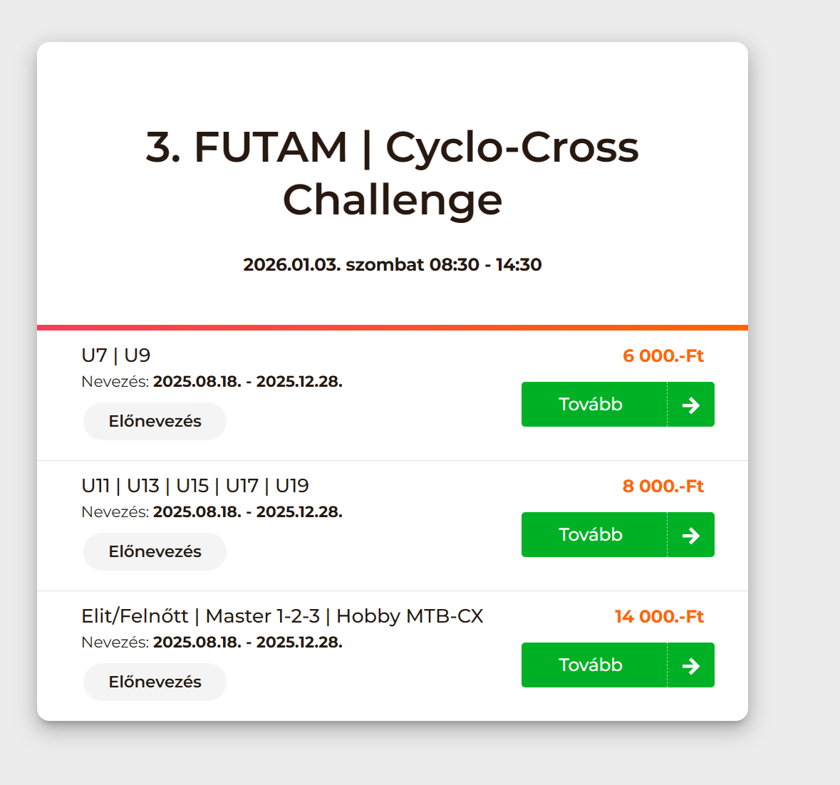The height and width of the screenshot is (785, 840).
Task: Click the 3. FUTAM Cyclo-Cross Challenge heading
Action: click(393, 173)
